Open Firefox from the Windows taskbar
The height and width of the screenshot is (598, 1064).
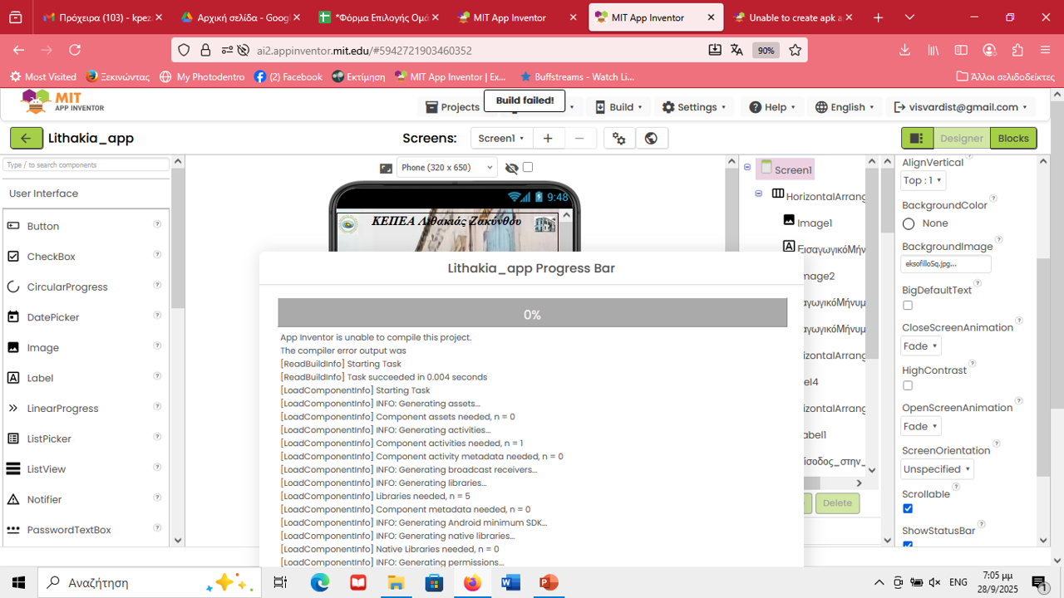click(472, 582)
